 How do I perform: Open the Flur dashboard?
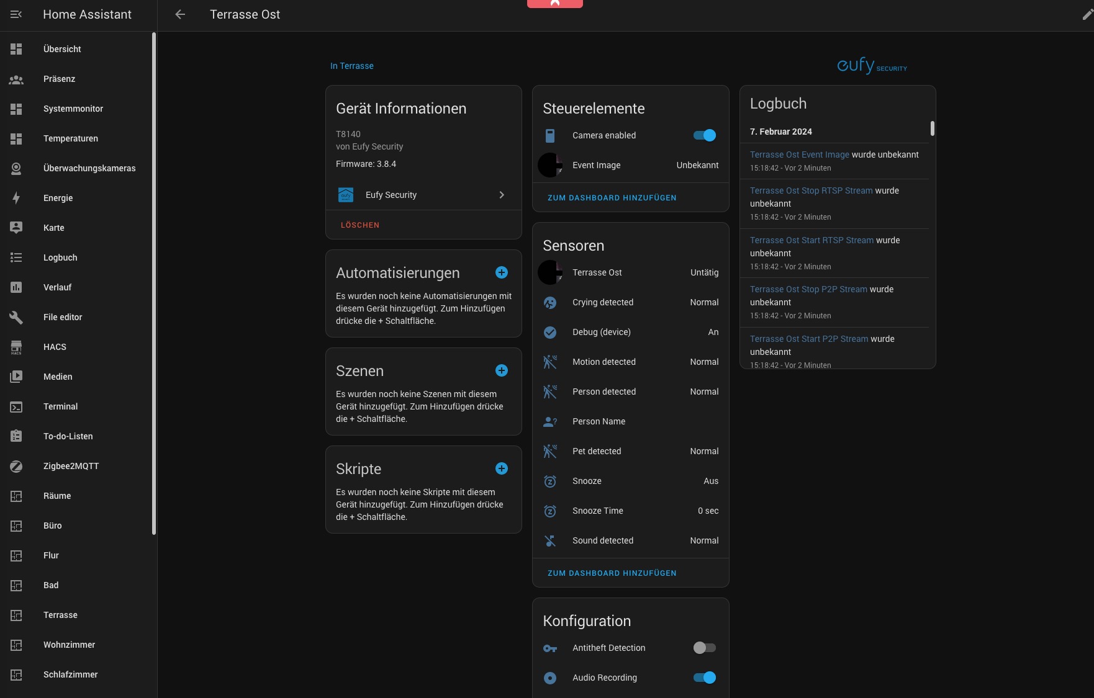pyautogui.click(x=78, y=555)
